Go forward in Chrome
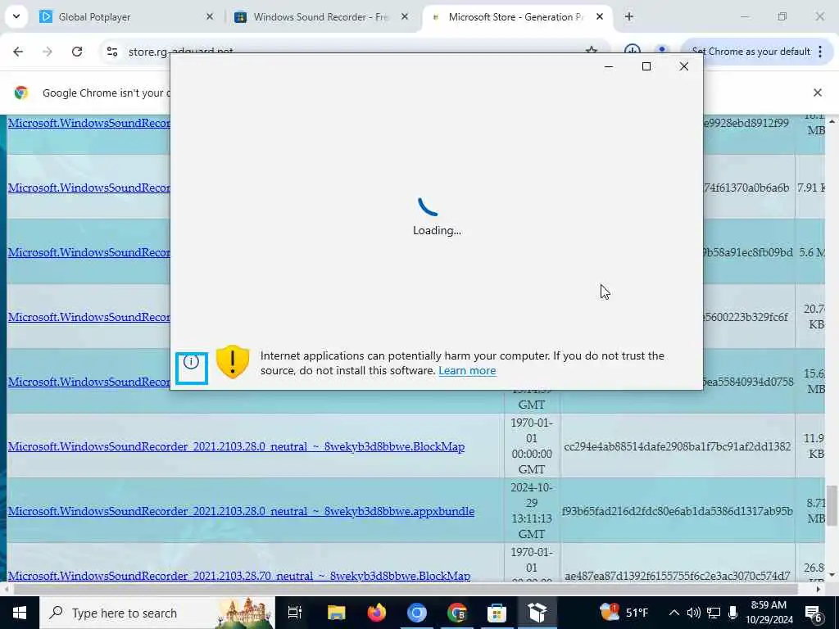This screenshot has height=629, width=839. (x=48, y=52)
